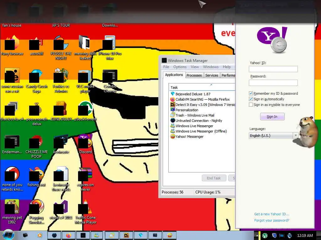Click the Detect It Easy taskbar button
Viewport: 321px width, 240px height.
point(126,236)
